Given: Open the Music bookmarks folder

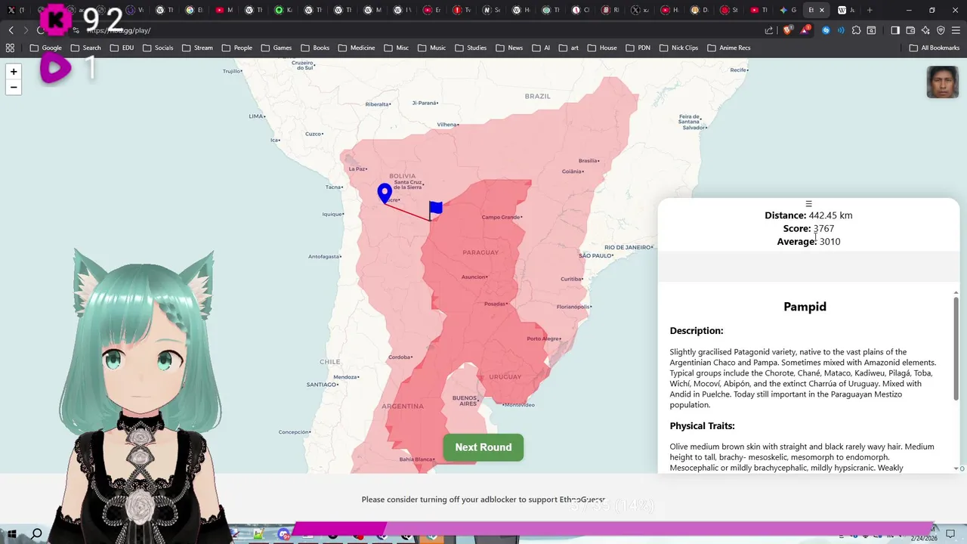Looking at the screenshot, I should (431, 48).
